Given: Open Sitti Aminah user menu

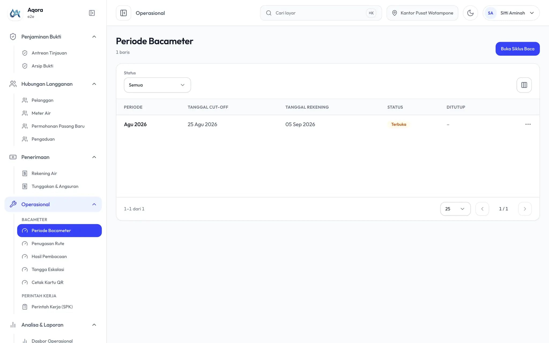Looking at the screenshot, I should 511,13.
